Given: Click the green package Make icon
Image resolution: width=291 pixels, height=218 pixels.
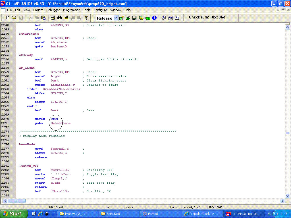Looking at the screenshot, I should coord(148,18).
